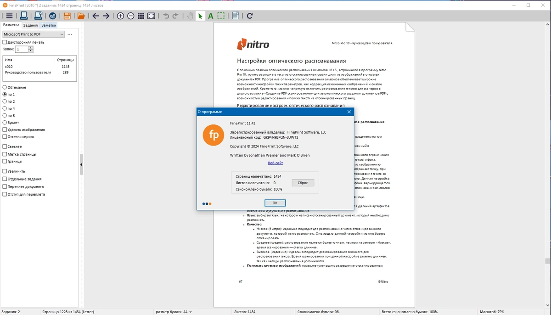Click the fit to screen icon
Image resolution: width=551 pixels, height=315 pixels.
click(x=151, y=16)
